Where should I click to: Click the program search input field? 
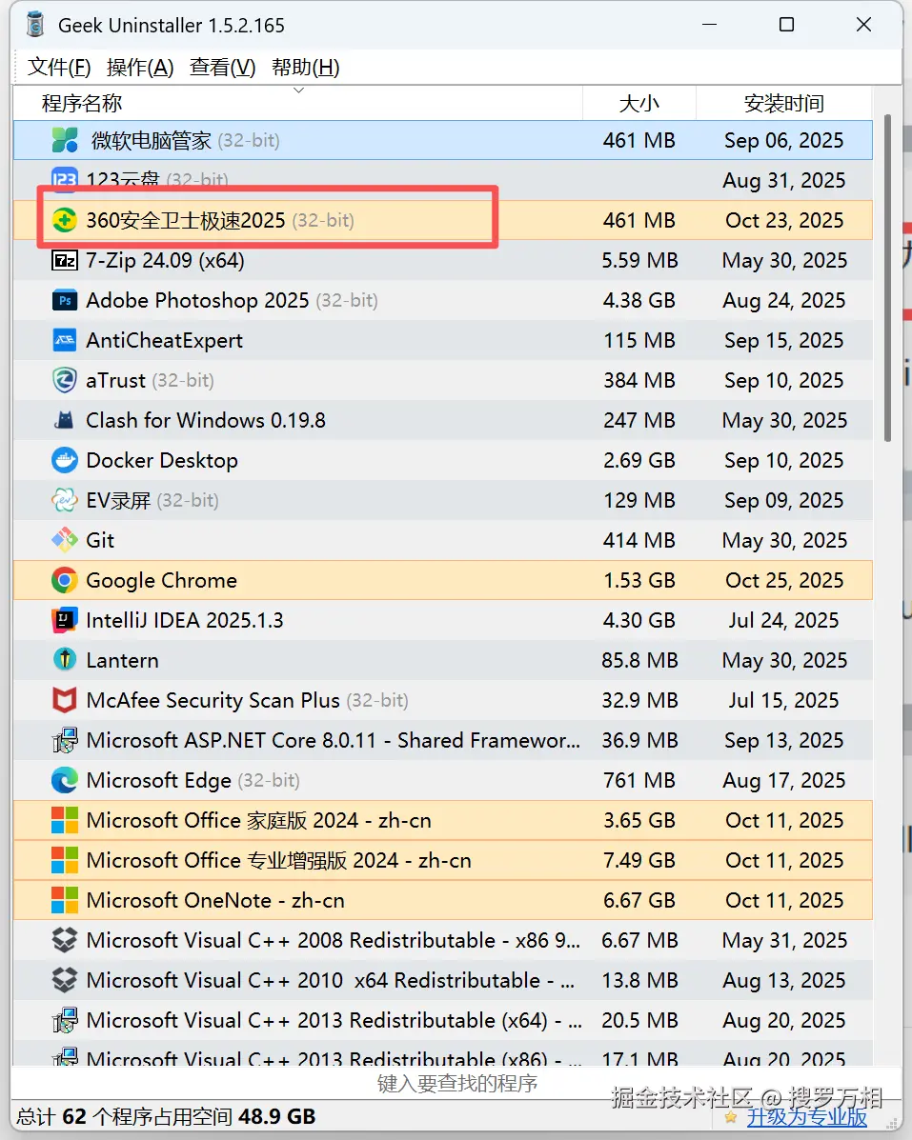[457, 1083]
